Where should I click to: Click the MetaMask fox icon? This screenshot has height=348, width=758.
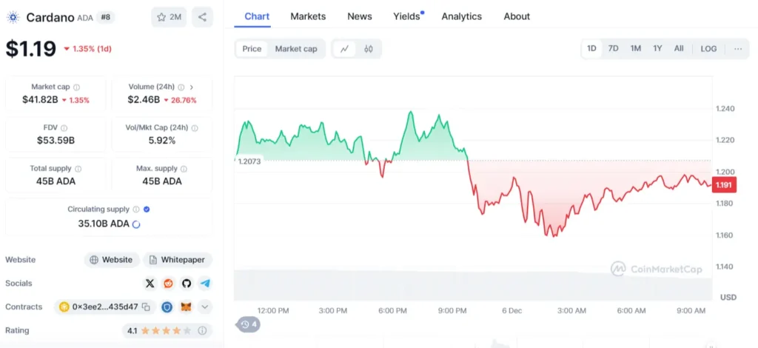click(x=186, y=307)
